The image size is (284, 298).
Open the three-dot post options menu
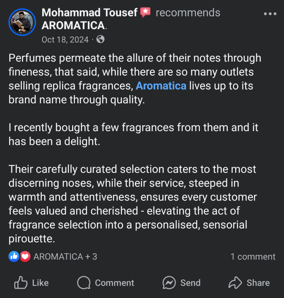270,14
